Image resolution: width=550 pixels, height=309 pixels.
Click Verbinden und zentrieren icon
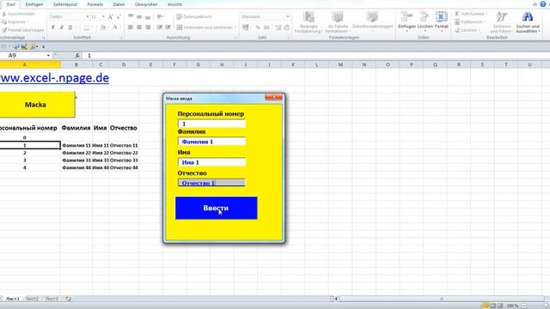[179, 27]
